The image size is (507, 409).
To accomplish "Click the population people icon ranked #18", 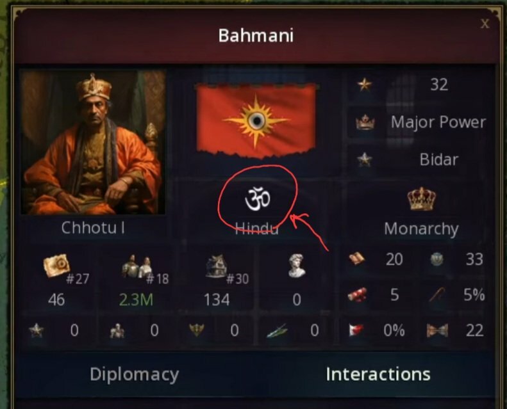I will pyautogui.click(x=137, y=266).
